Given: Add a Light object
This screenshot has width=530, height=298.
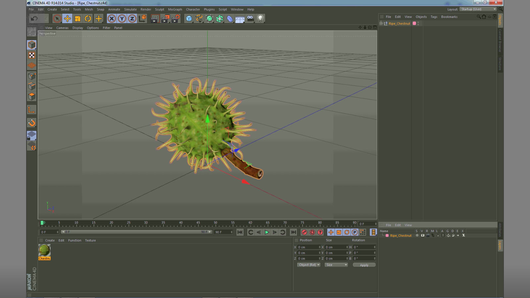Looking at the screenshot, I should pyautogui.click(x=261, y=19).
